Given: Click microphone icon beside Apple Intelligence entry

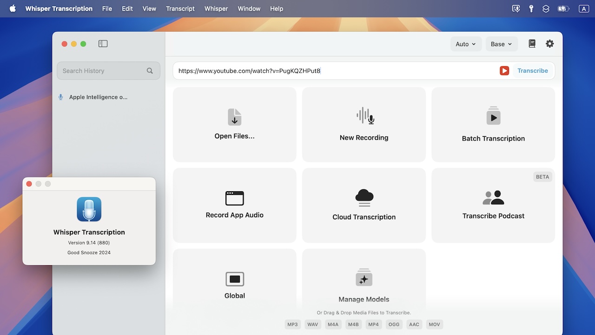Looking at the screenshot, I should pyautogui.click(x=60, y=97).
